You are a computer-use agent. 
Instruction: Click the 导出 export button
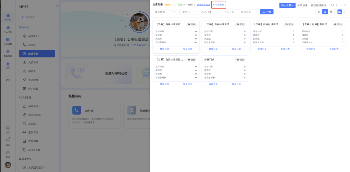coord(267,12)
